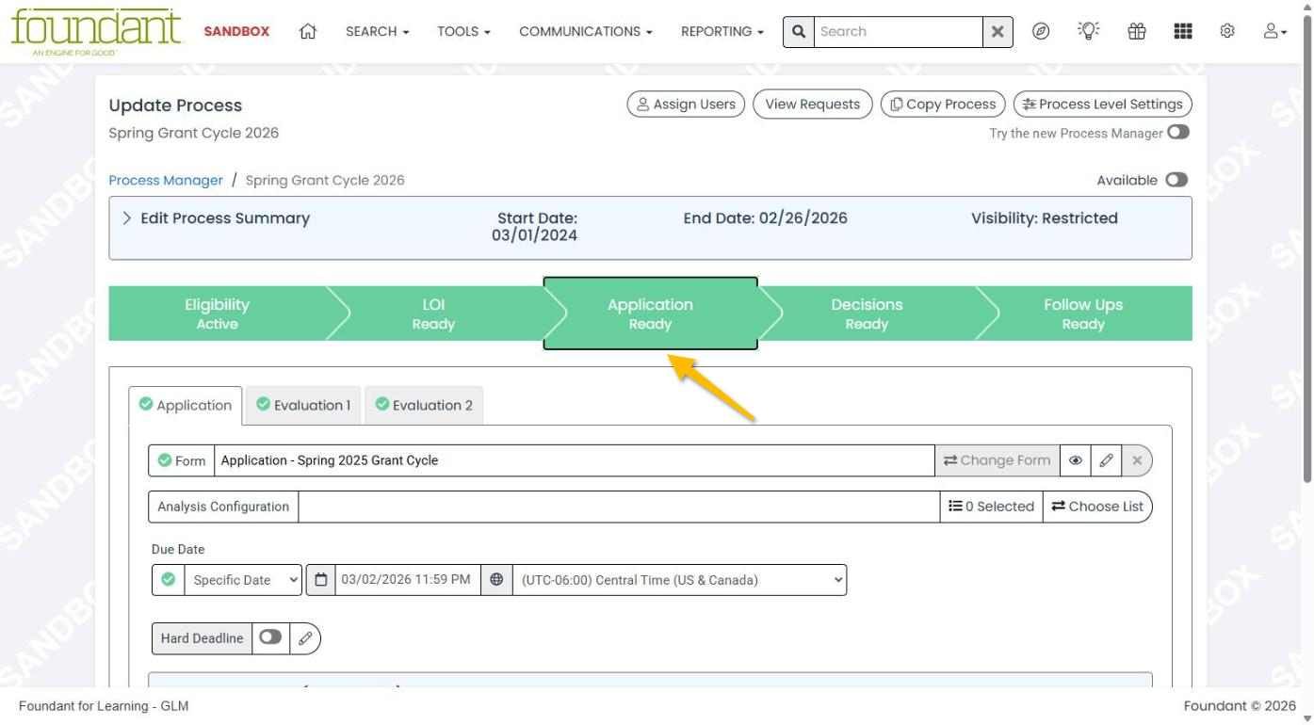Open the TOOLS dropdown menu
This screenshot has height=725, width=1314.
[463, 31]
